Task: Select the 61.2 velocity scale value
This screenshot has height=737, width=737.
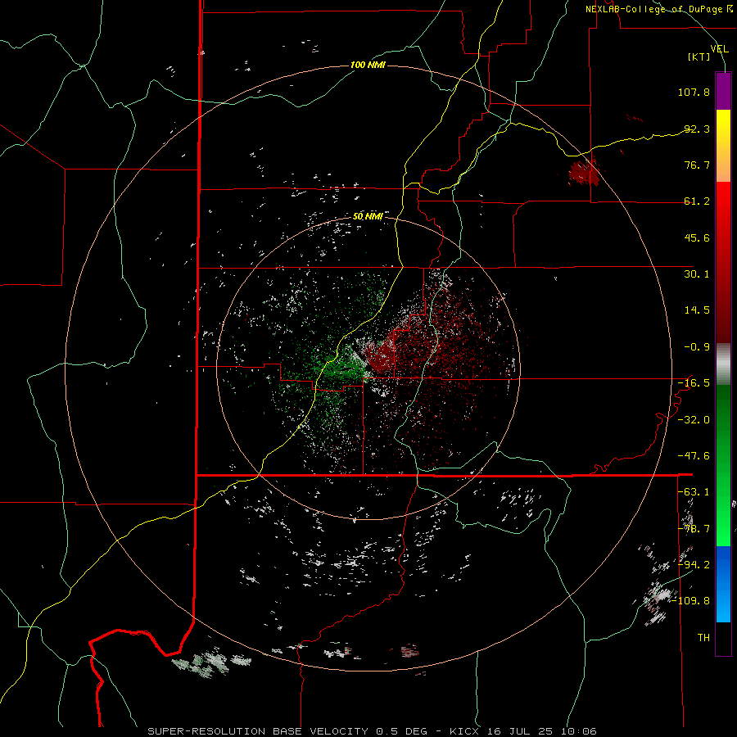Action: 697,201
